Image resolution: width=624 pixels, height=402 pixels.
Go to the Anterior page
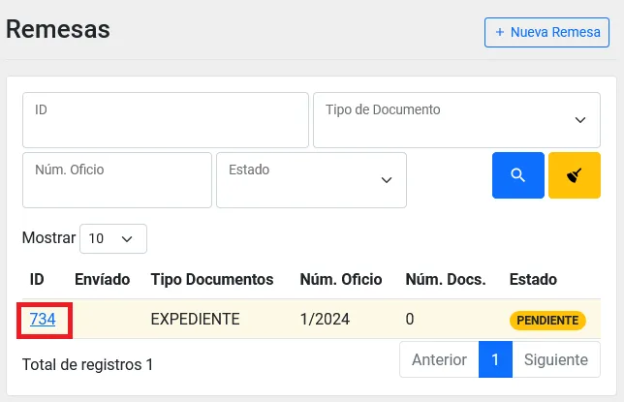click(439, 359)
